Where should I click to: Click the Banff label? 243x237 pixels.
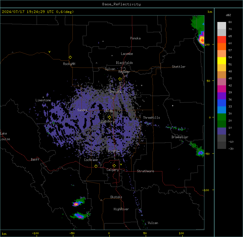[x=35, y=160]
